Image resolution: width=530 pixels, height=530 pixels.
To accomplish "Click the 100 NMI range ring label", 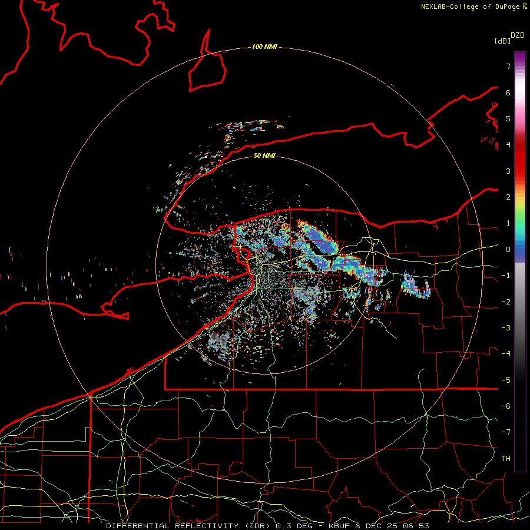I will tap(264, 47).
